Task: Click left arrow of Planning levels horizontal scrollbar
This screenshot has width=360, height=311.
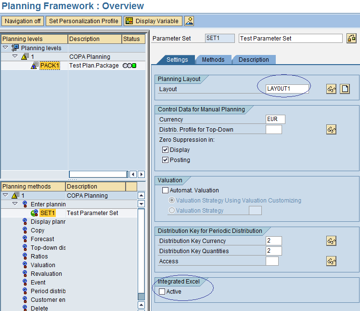Action: 133,175
